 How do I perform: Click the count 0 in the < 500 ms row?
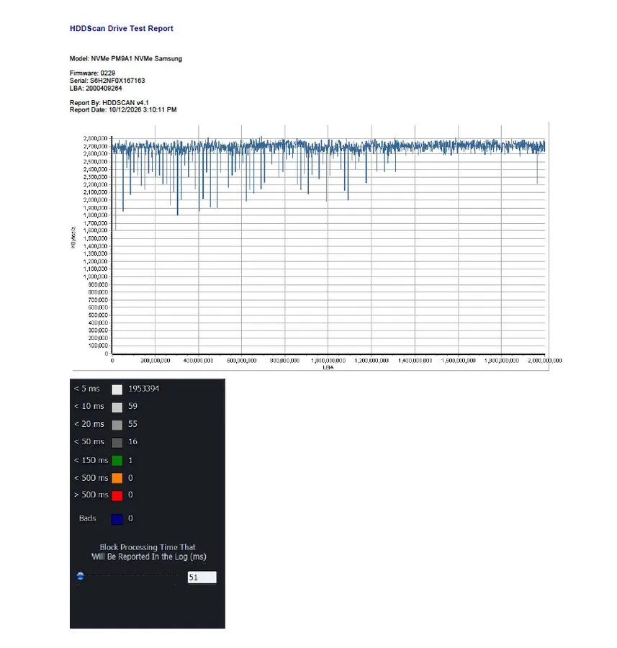[130, 478]
